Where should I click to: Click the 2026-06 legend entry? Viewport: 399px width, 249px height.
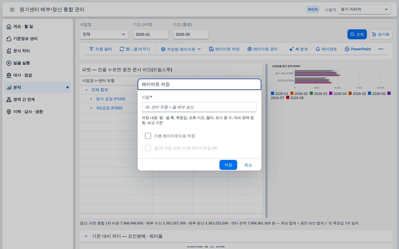point(377,94)
